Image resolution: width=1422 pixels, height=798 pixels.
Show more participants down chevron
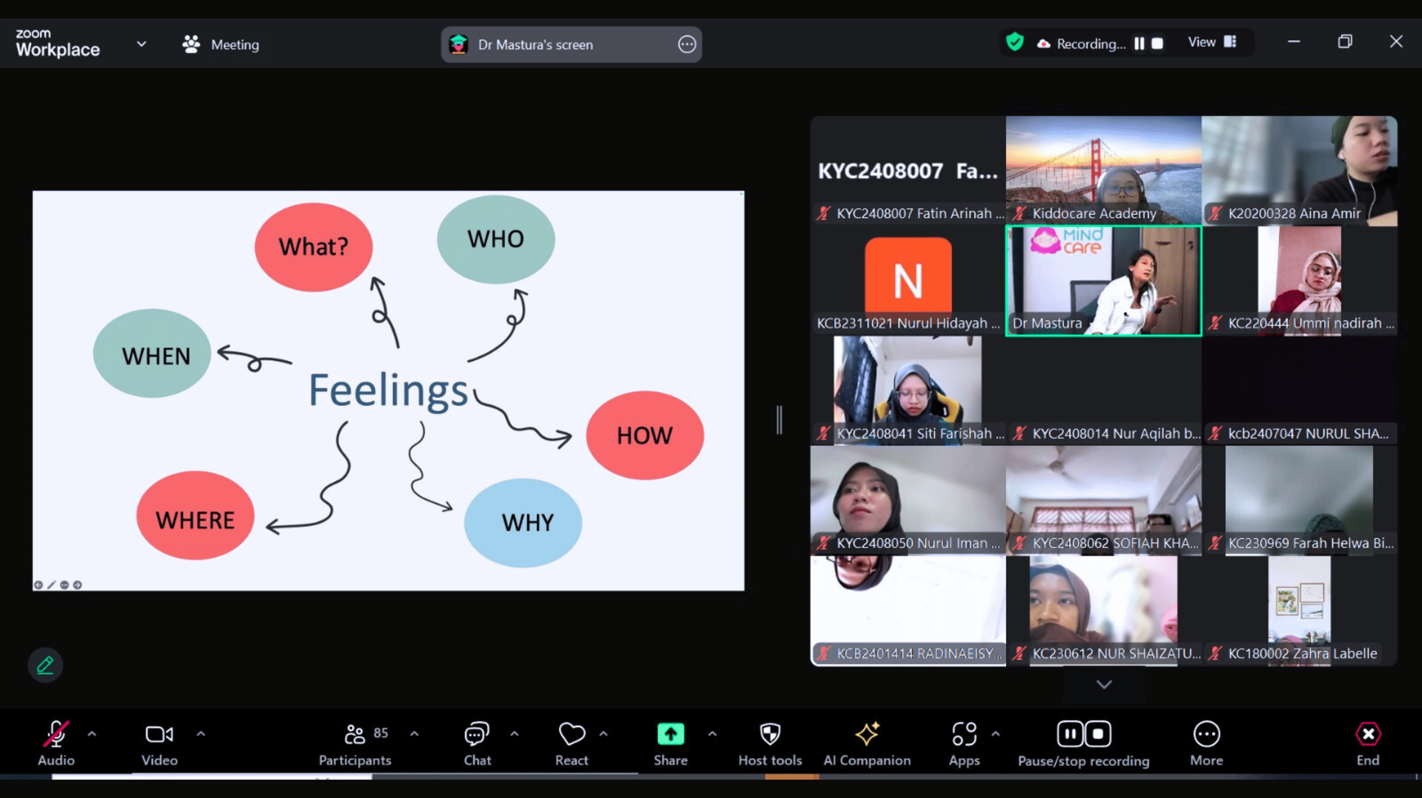point(1103,684)
